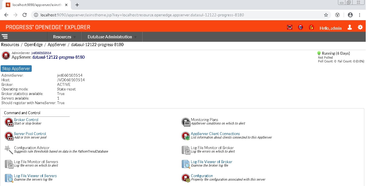Click the Log File Monitor of Broker text

pyautogui.click(x=212, y=148)
